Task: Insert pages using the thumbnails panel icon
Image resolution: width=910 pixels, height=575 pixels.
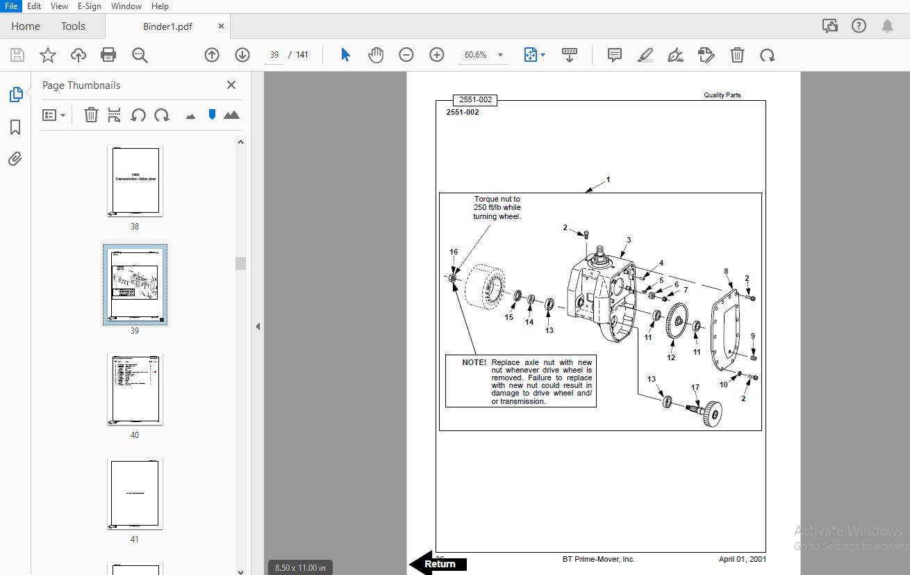Action: click(x=115, y=115)
